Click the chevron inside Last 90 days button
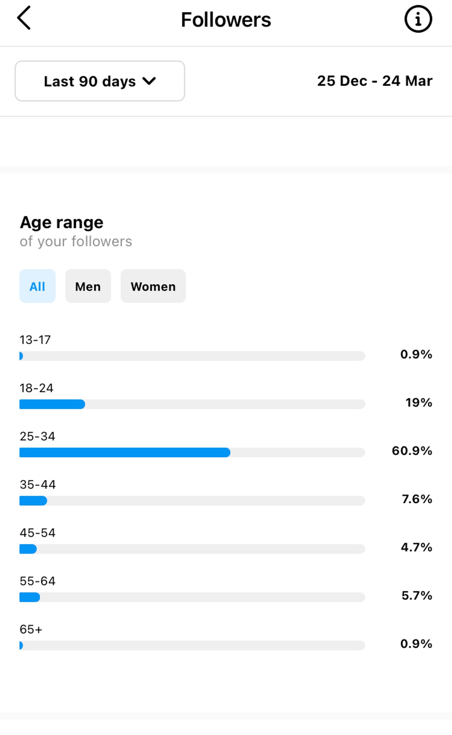Image resolution: width=452 pixels, height=735 pixels. pos(150,81)
